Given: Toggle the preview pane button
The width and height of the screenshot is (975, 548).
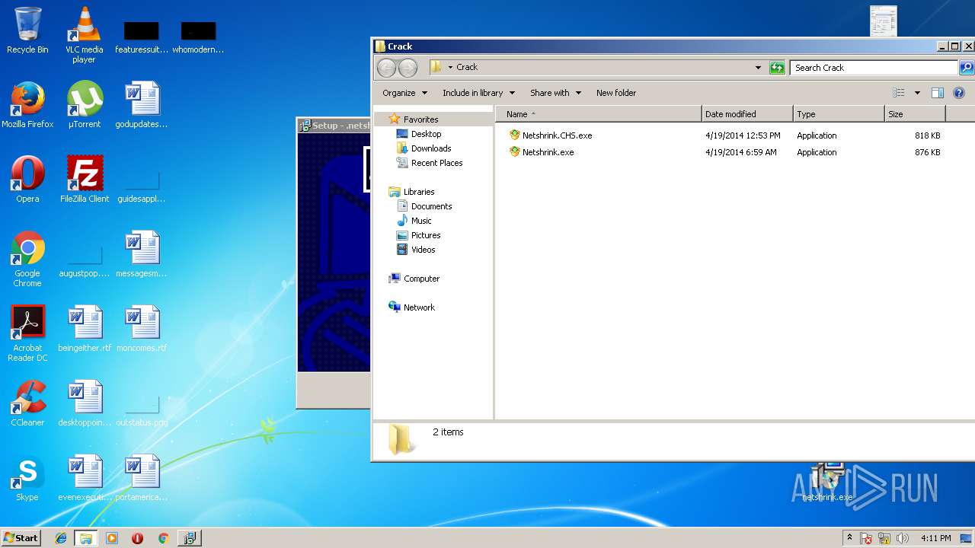Looking at the screenshot, I should point(938,93).
